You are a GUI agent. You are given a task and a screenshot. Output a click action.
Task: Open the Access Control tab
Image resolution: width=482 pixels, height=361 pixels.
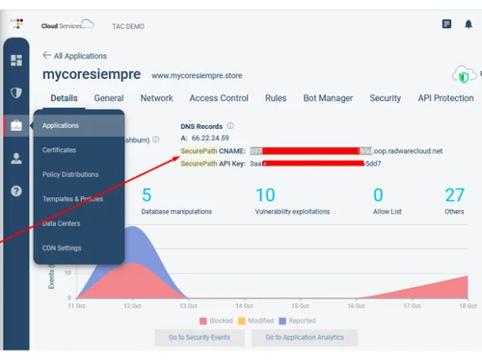click(219, 98)
